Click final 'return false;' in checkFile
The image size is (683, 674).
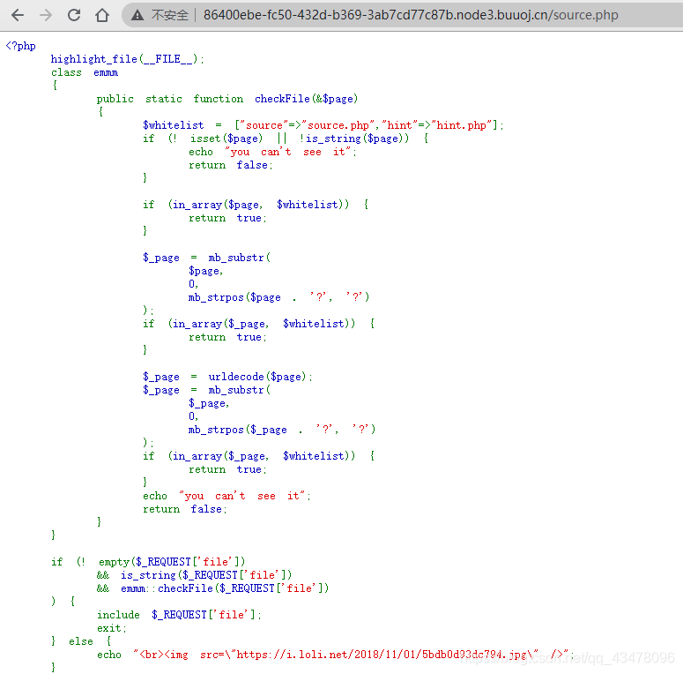185,509
